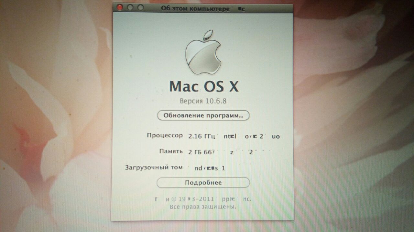Click the 2.16 ГГц processor value
Image resolution: width=414 pixels, height=232 pixels.
pos(202,136)
